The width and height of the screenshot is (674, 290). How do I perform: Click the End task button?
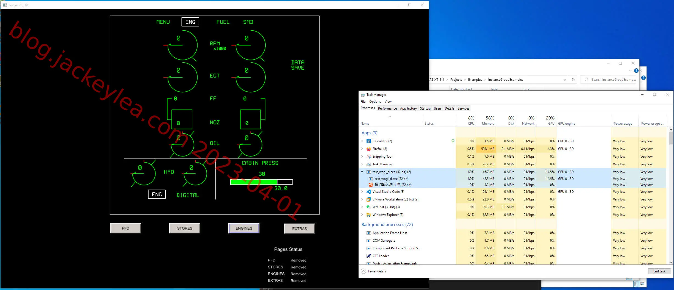659,271
